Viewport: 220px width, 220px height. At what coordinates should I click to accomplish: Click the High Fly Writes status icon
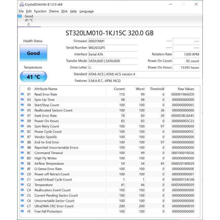click(22, 158)
